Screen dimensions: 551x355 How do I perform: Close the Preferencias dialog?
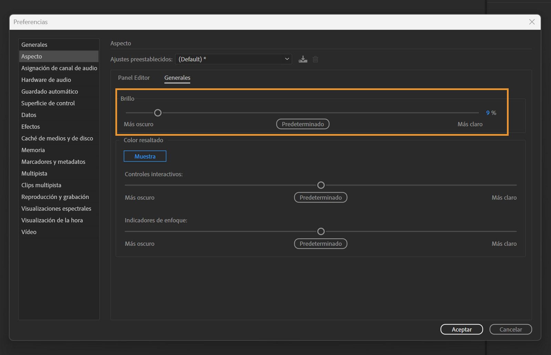point(532,22)
